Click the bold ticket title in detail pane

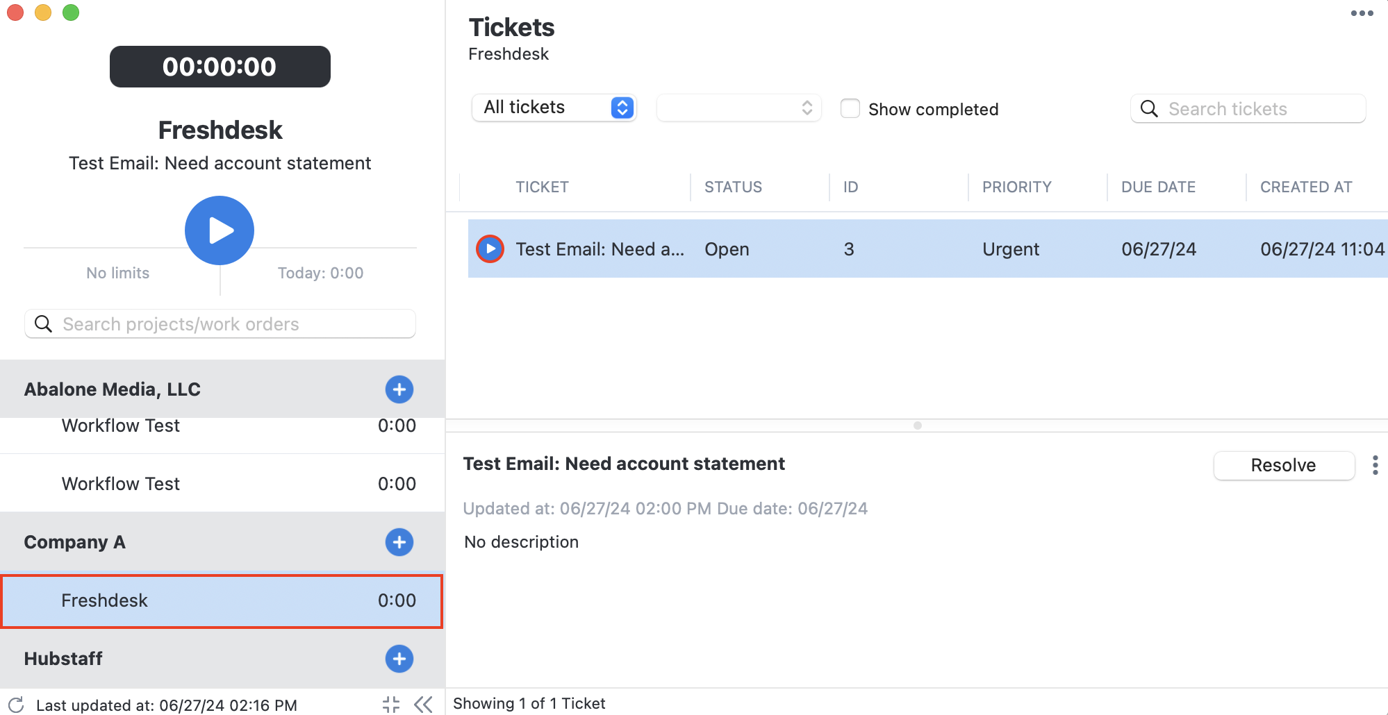click(624, 464)
